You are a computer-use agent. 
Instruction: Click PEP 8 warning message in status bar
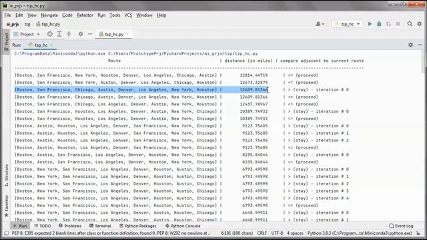pos(111,233)
